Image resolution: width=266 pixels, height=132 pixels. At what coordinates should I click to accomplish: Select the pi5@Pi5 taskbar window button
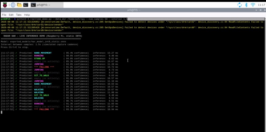tap(47, 5)
